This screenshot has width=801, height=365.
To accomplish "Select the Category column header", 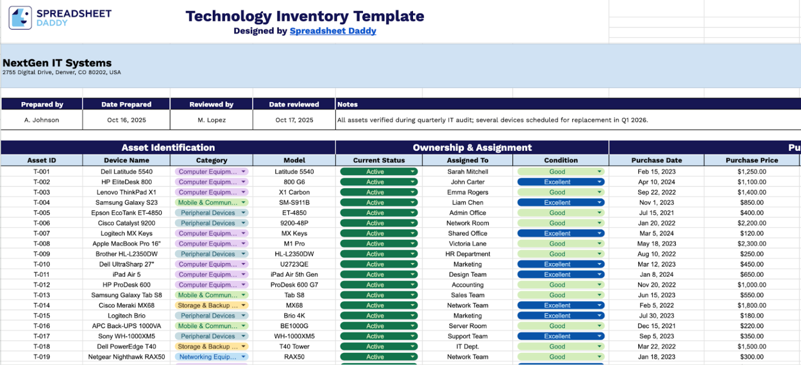I will [x=211, y=160].
